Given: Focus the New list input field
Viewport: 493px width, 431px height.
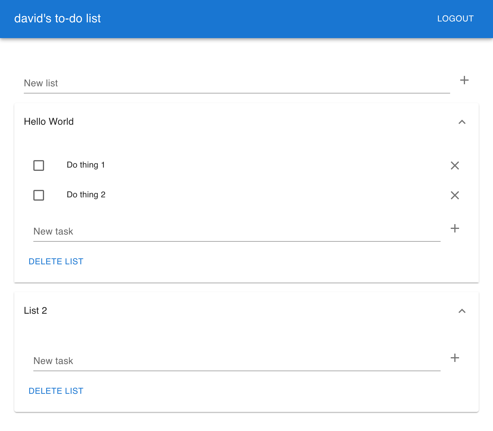Looking at the screenshot, I should pyautogui.click(x=237, y=83).
